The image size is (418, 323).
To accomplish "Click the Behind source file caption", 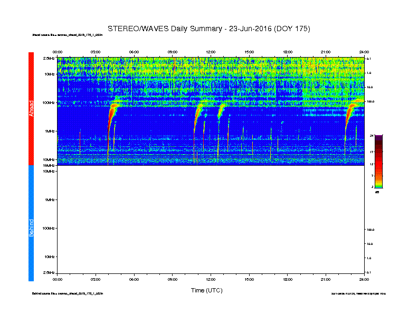I will [x=68, y=293].
